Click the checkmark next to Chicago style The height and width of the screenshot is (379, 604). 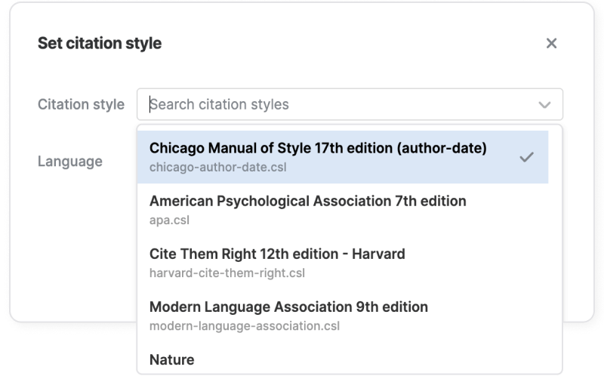526,157
